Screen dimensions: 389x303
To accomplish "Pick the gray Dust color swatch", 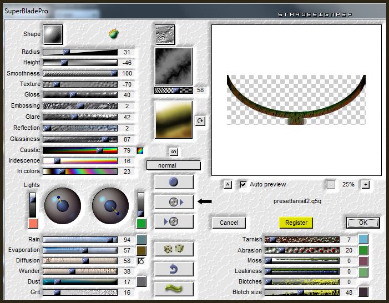I will coord(142,282).
